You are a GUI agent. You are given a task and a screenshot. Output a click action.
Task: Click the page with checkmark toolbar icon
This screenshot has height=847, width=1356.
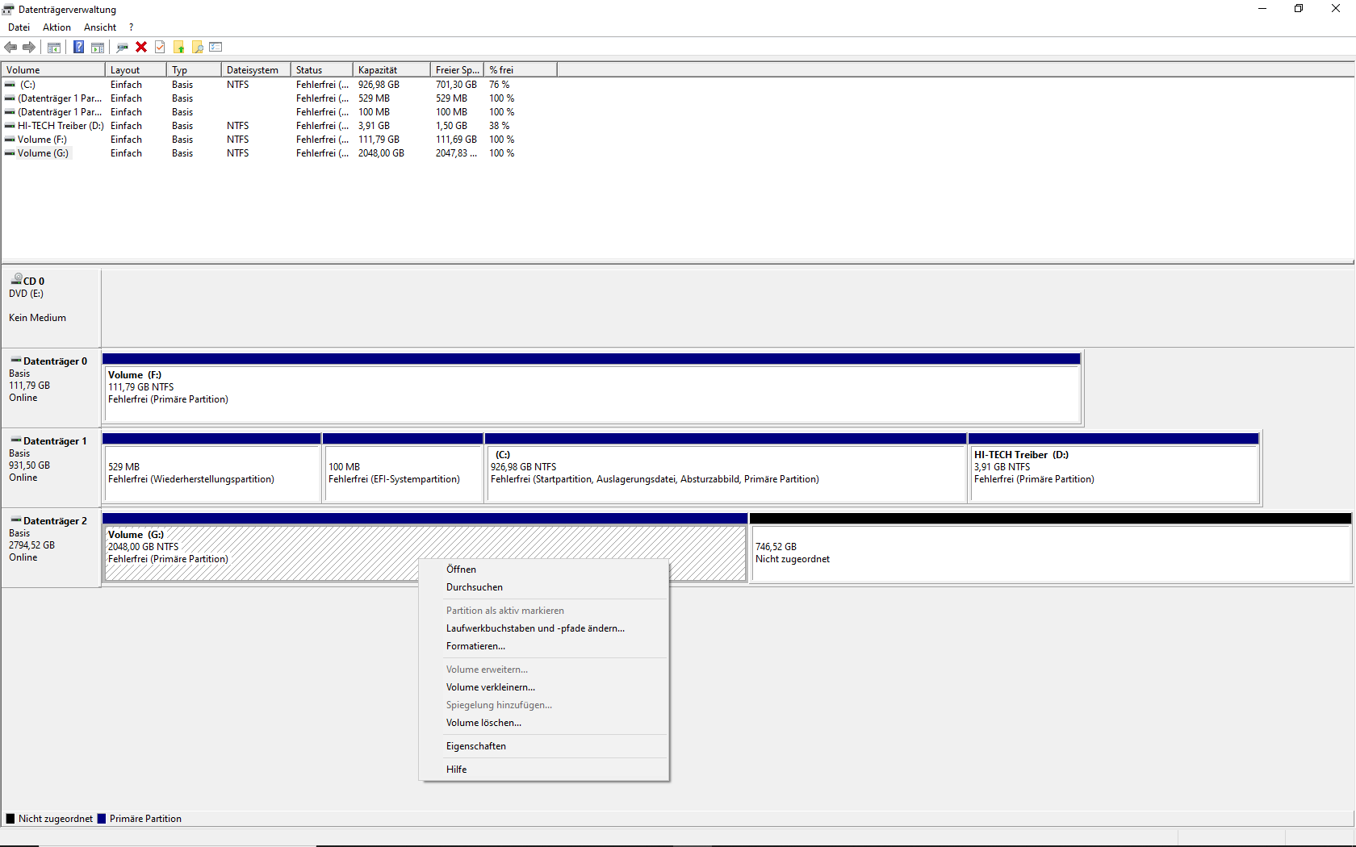pos(160,47)
